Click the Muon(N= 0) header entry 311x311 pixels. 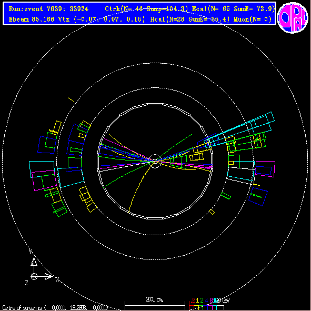253,19
